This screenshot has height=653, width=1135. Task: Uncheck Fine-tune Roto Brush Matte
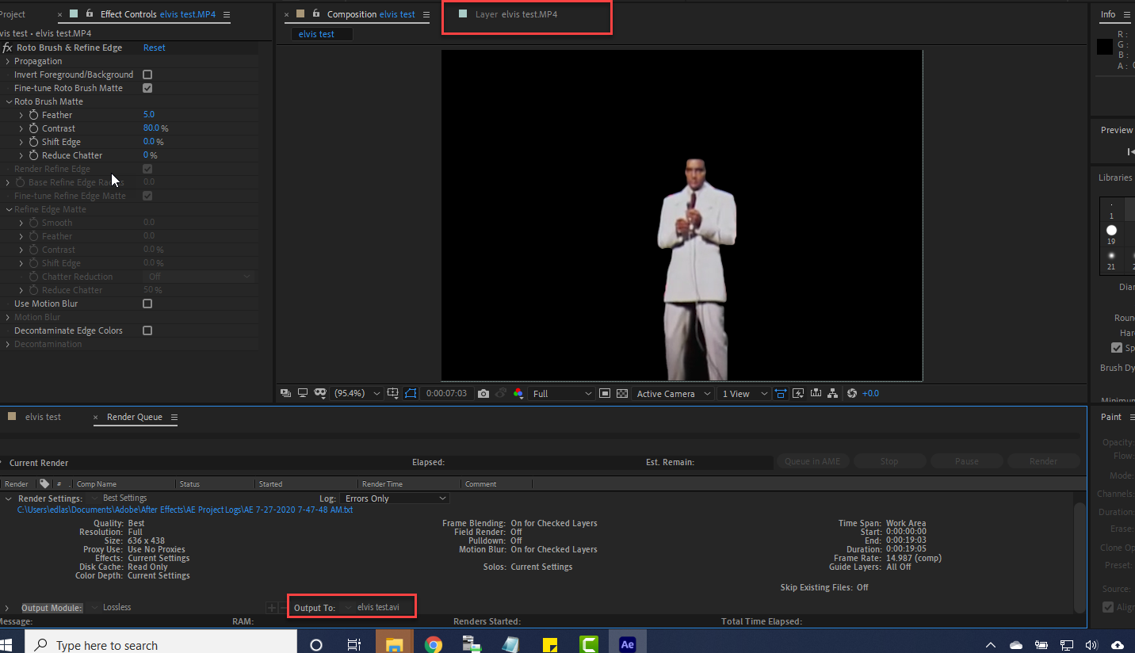click(147, 88)
